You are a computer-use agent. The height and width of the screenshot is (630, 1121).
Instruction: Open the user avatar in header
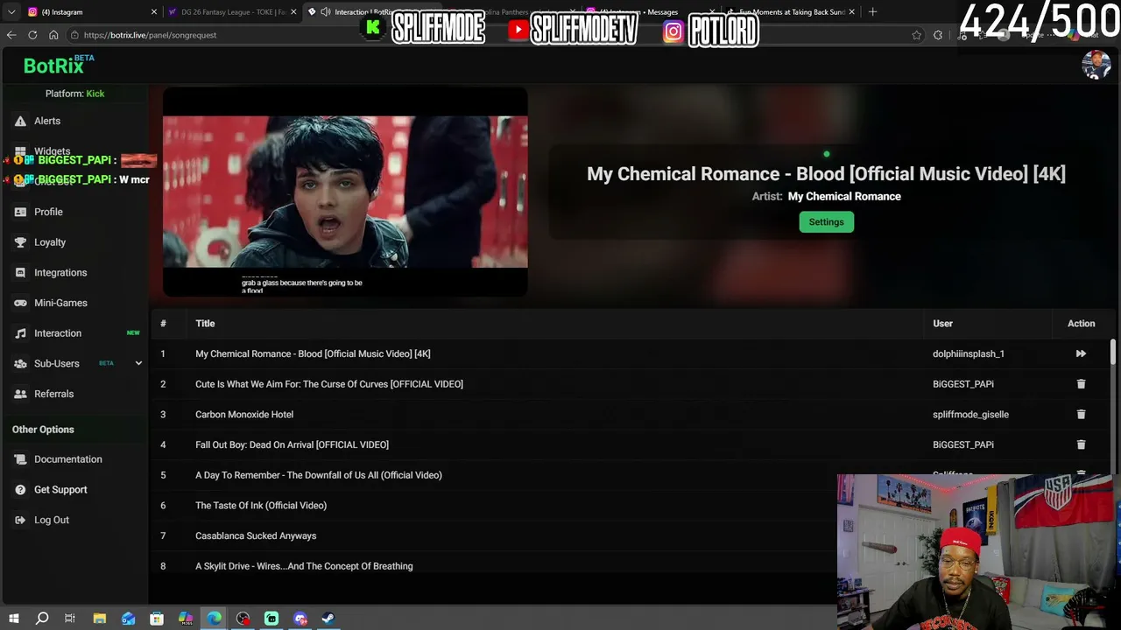click(x=1096, y=65)
